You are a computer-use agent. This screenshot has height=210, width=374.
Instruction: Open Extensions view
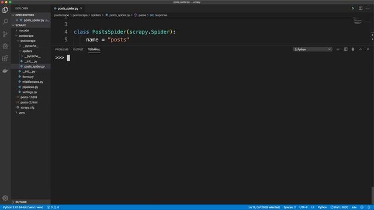(5, 58)
